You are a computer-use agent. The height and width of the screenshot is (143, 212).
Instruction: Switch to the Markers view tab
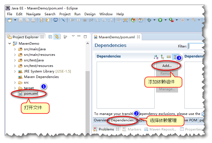[x=132, y=129]
